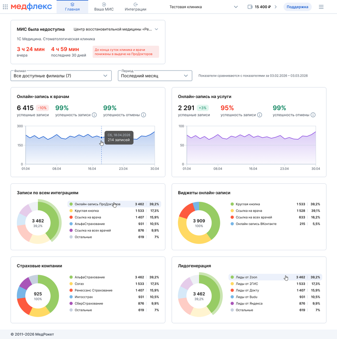This screenshot has height=339, width=337.
Task: Select Круглая кнопка row in Виджеты онлайн-записи
Action: click(x=275, y=204)
